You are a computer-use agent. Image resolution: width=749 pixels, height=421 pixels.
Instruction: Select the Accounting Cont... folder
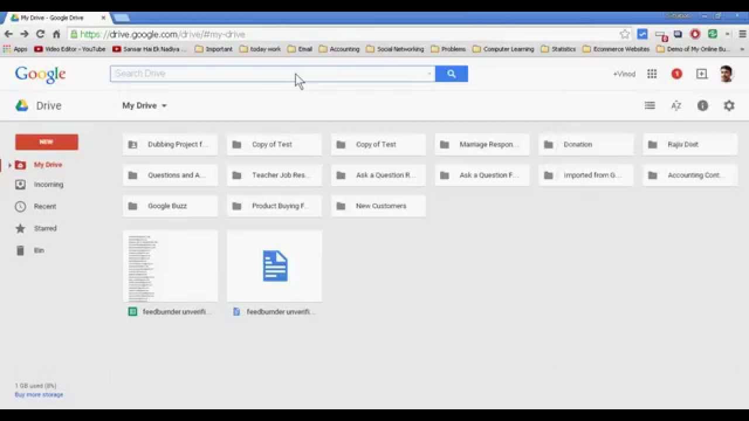[690, 175]
